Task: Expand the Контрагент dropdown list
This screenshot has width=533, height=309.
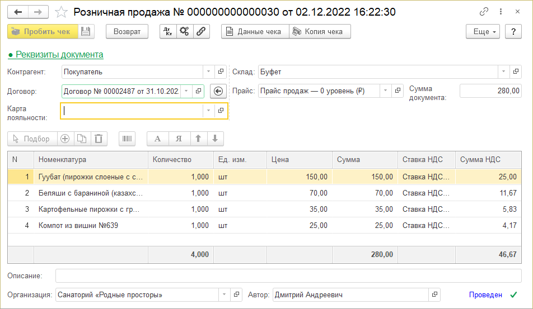Action: [x=208, y=72]
